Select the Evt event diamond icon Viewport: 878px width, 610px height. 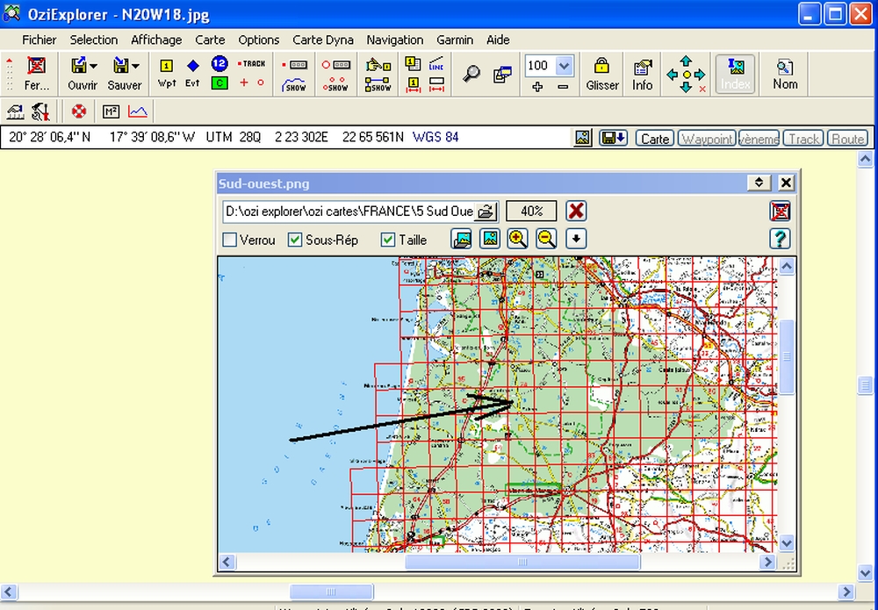pos(192,72)
